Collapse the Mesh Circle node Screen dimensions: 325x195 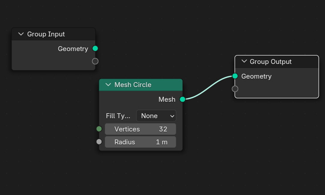[x=108, y=84]
